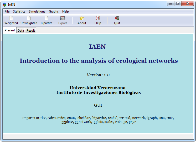The width and height of the screenshot is (196, 142).
Task: Click the Help lifebuoy toolbar icon
Action: (98, 18)
